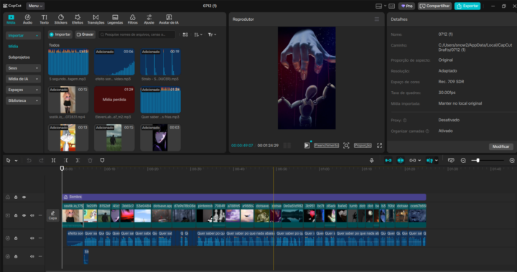
Task: Toggle visibility eye of main video track
Action: coord(24,215)
